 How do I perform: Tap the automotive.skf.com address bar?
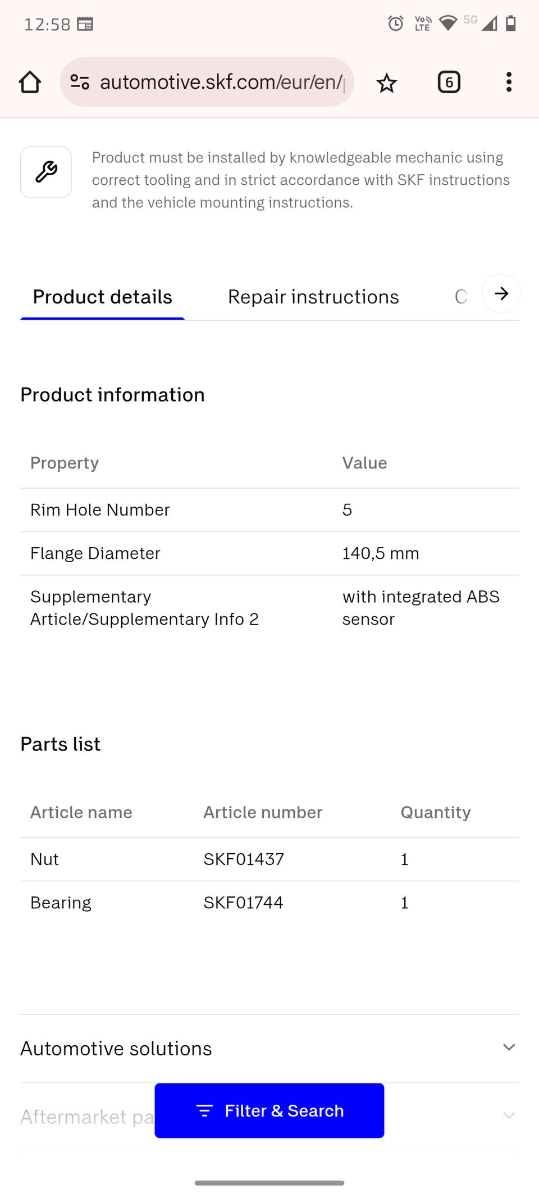(221, 82)
